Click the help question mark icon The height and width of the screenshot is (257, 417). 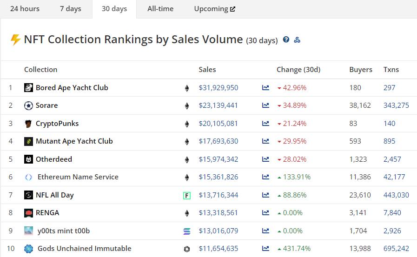(286, 40)
